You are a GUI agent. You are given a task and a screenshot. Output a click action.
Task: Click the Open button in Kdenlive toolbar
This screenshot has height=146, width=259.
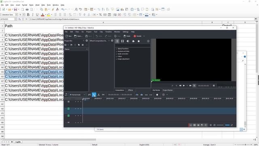78,36
